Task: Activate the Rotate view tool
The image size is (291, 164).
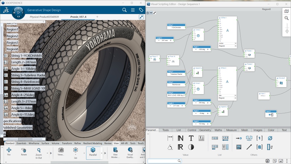Action: click(24, 150)
